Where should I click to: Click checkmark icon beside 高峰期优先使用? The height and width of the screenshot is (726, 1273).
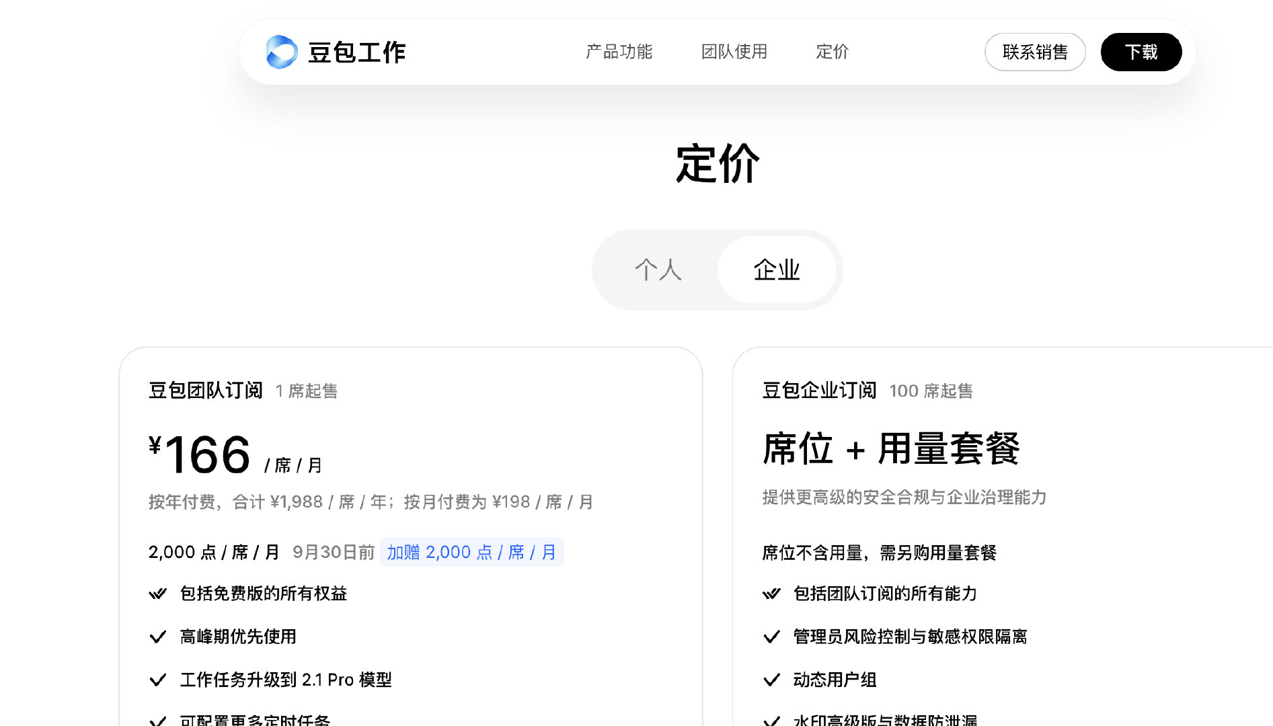pyautogui.click(x=157, y=637)
